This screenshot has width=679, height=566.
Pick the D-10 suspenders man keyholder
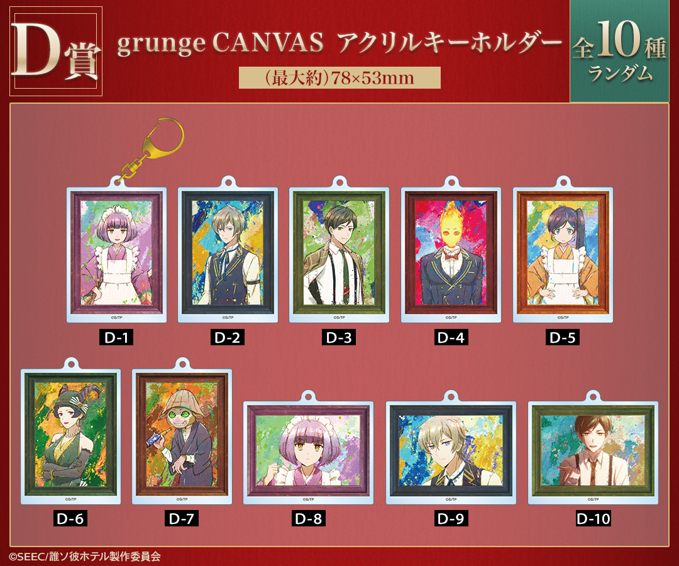pos(593,453)
